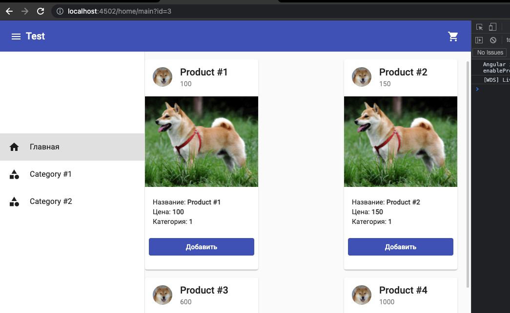
Task: Click Добавить button for Product #1
Action: [202, 247]
